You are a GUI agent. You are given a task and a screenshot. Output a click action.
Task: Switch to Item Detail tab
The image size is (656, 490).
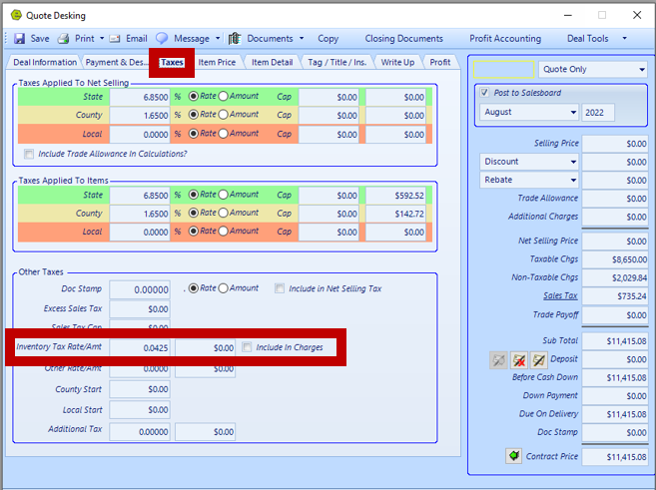pos(272,62)
